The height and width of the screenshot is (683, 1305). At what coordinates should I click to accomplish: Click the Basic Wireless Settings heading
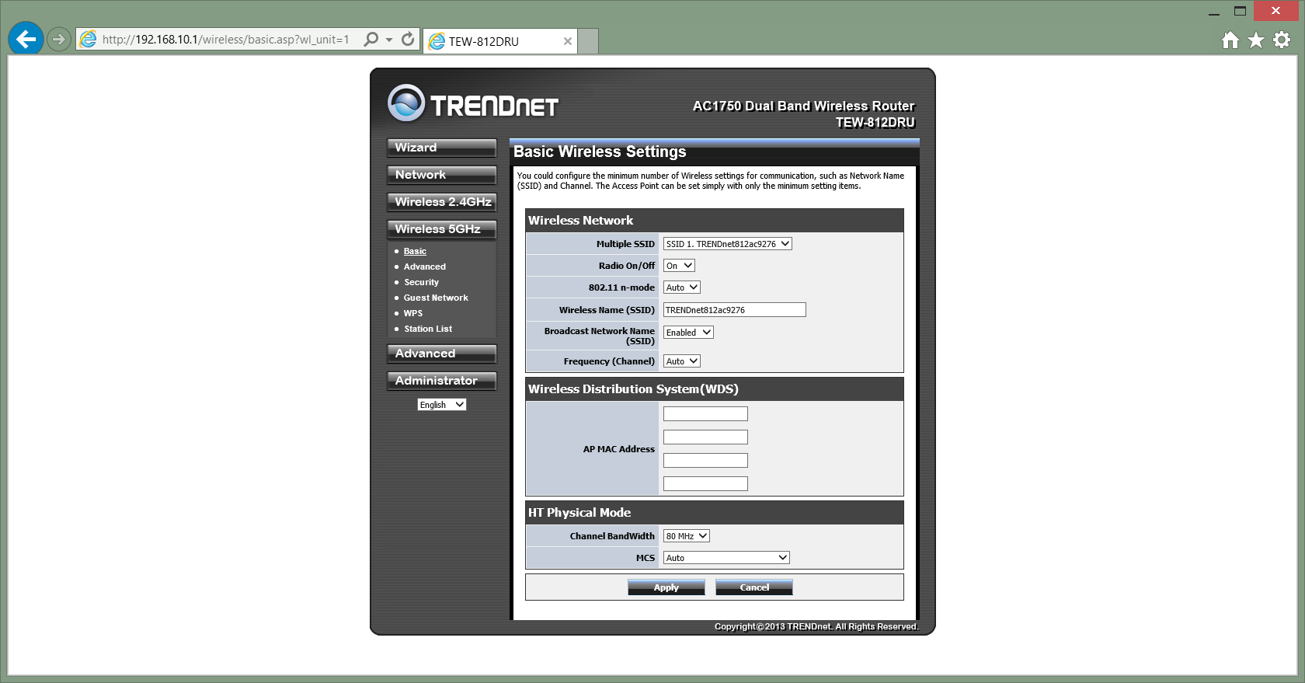click(600, 152)
